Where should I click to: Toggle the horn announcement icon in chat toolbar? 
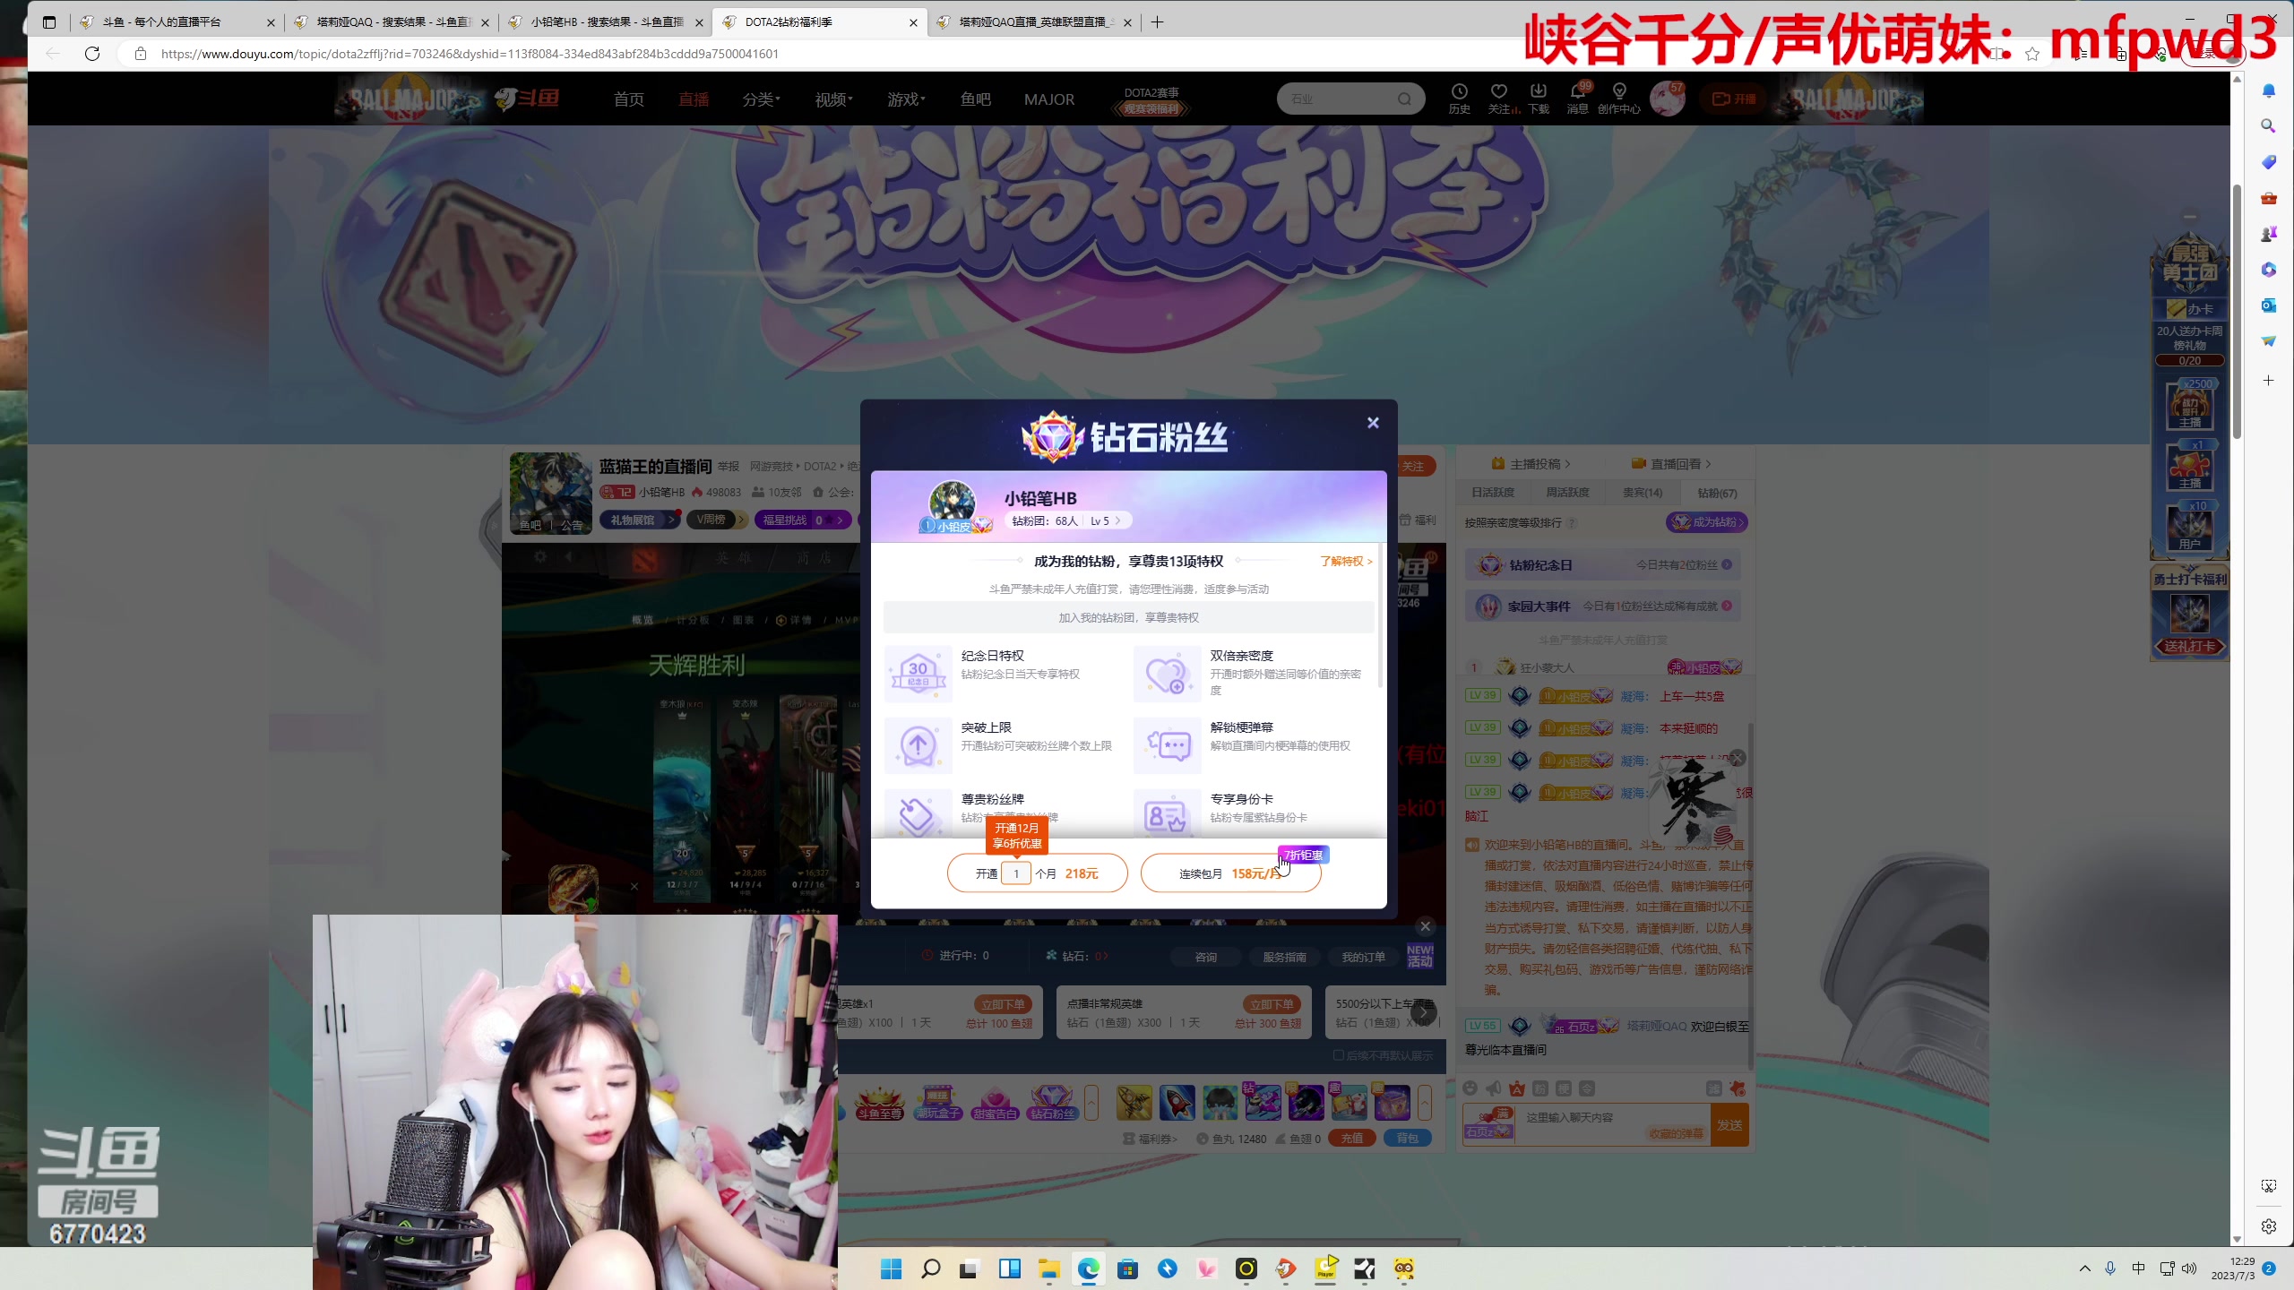point(1493,1088)
